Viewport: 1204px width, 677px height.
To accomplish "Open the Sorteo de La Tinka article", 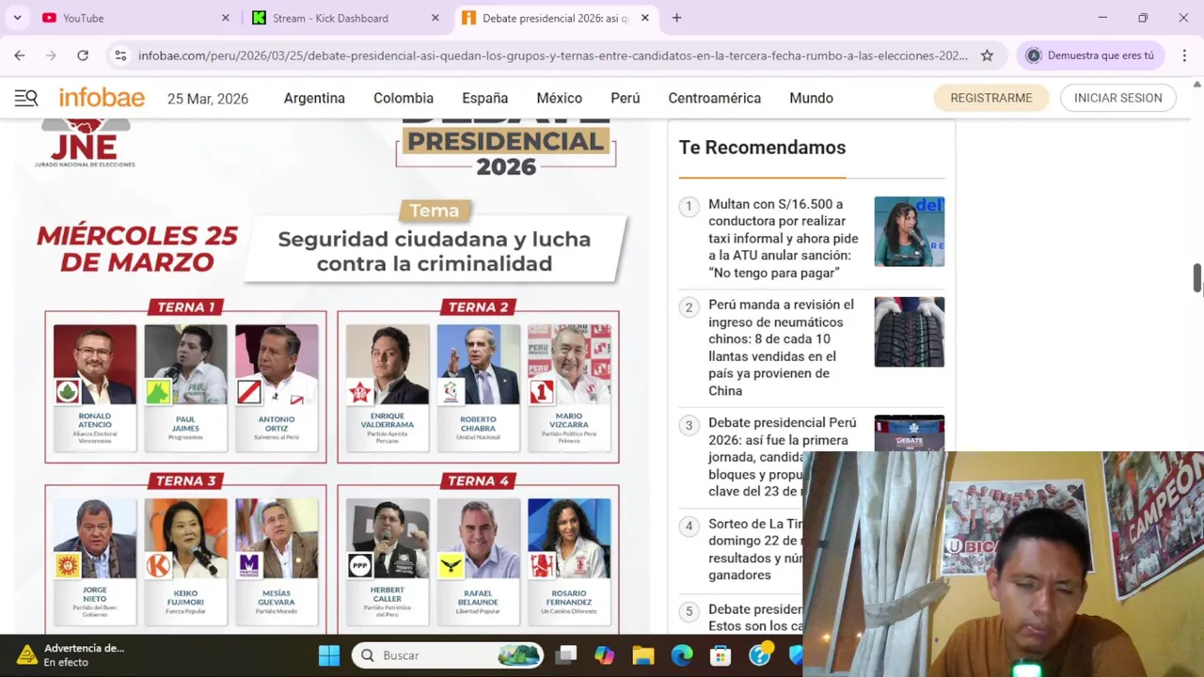I will point(756,549).
